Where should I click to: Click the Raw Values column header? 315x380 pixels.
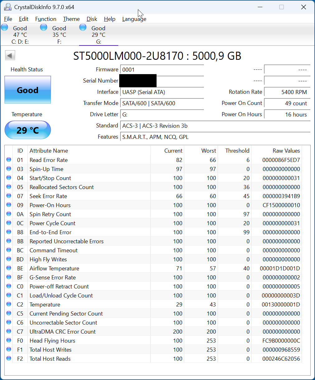click(x=276, y=150)
